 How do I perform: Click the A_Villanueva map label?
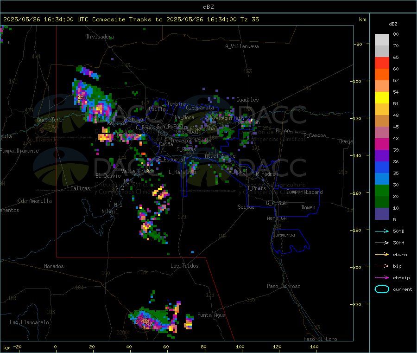coord(242,46)
